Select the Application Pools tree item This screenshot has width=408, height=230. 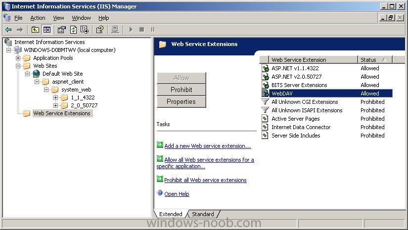53,58
